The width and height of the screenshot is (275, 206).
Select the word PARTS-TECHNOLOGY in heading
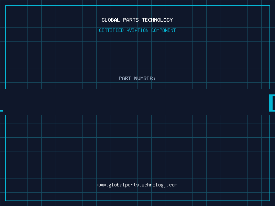[148, 20]
